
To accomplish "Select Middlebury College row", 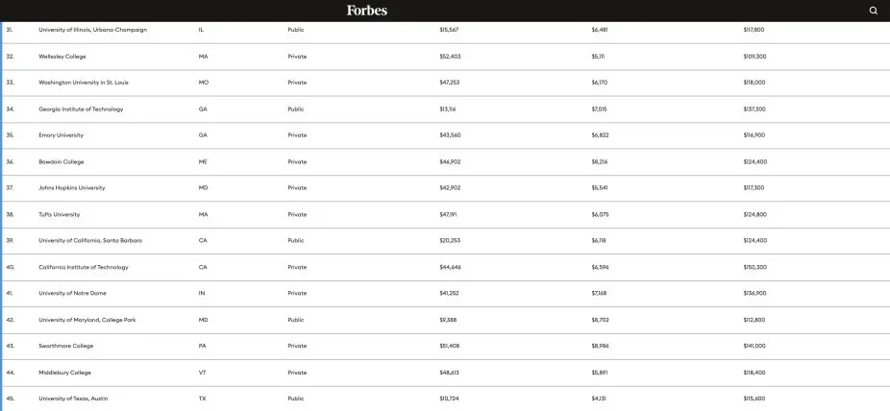I will [64, 372].
